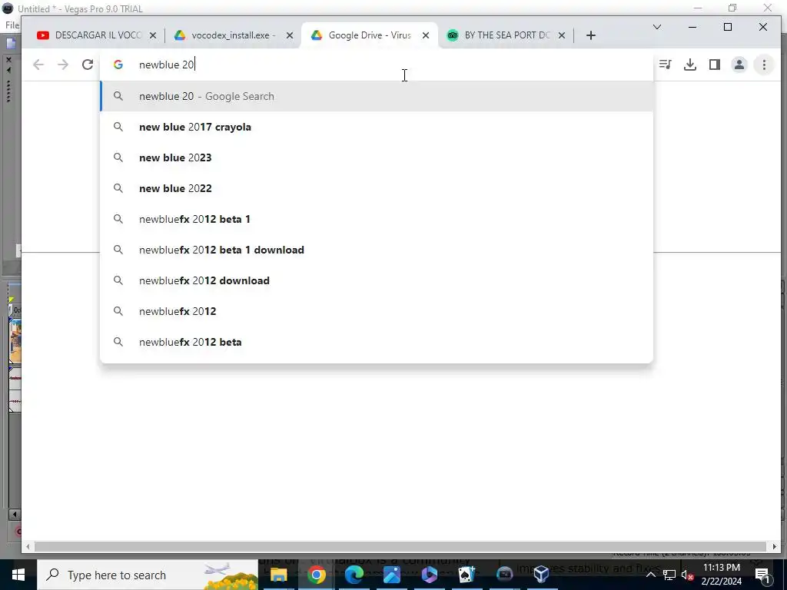
Task: Choose suggestion new blue 2022
Action: 377,188
